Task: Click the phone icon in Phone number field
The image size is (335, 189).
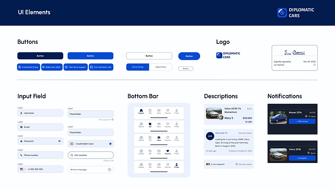Action: pyautogui.click(x=21, y=155)
